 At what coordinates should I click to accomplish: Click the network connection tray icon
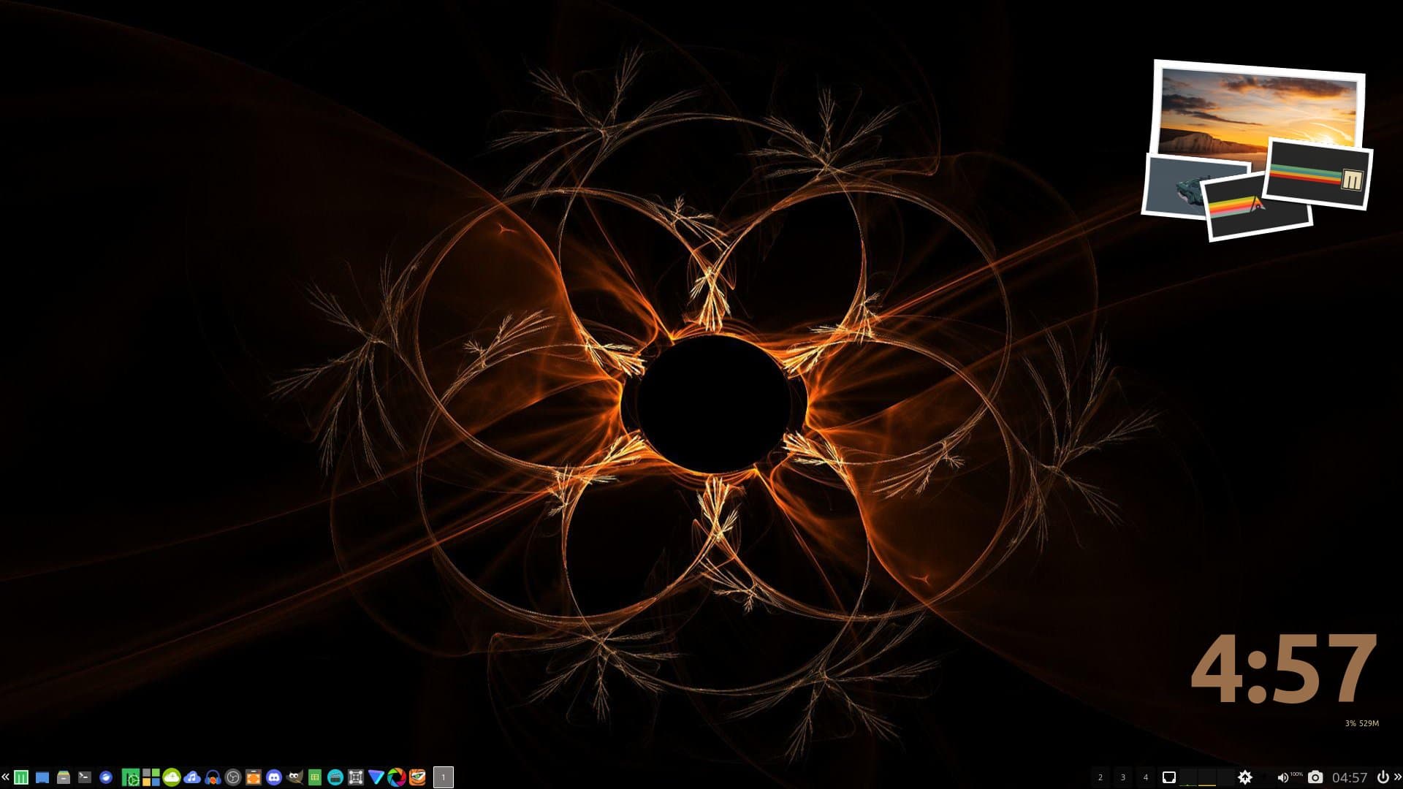click(1169, 777)
